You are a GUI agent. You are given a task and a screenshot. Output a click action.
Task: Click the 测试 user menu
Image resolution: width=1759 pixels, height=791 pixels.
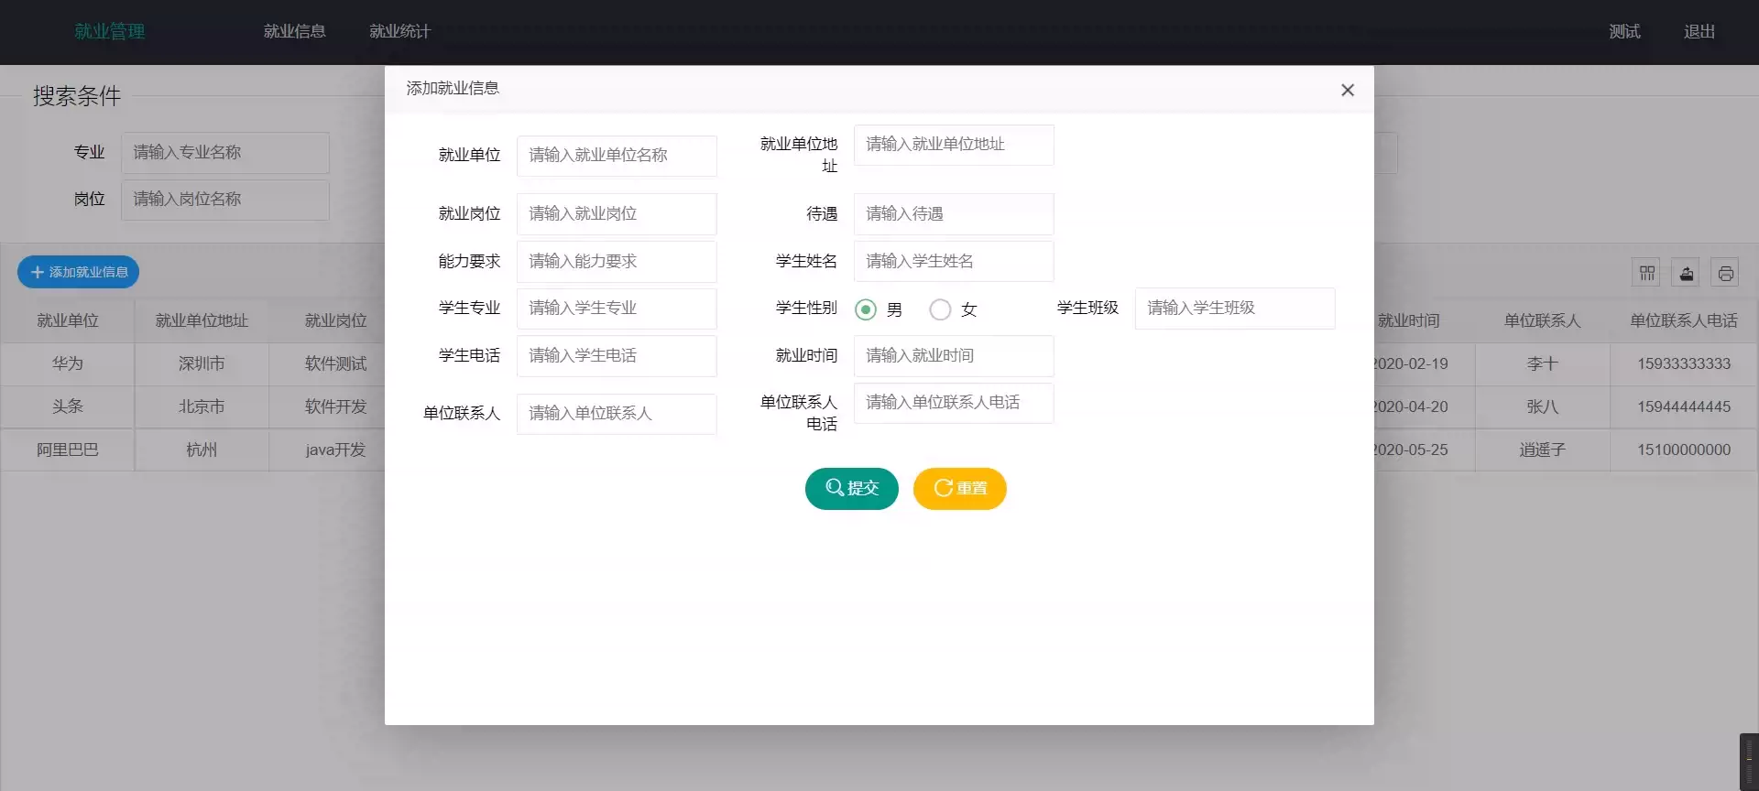pos(1624,31)
